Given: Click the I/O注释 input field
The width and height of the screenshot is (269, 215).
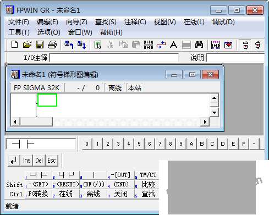Looking at the screenshot, I should (x=114, y=58).
